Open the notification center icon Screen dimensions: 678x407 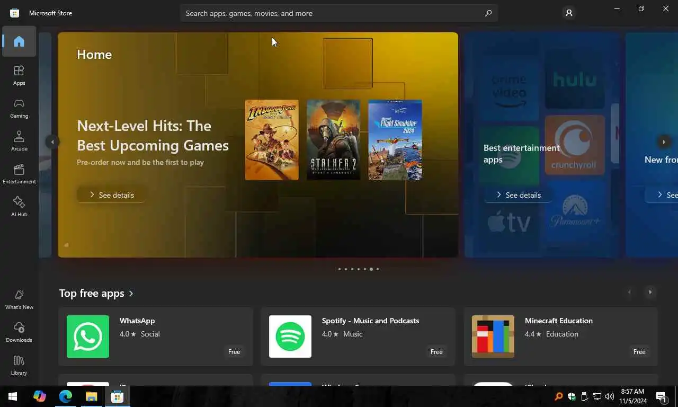(662, 396)
